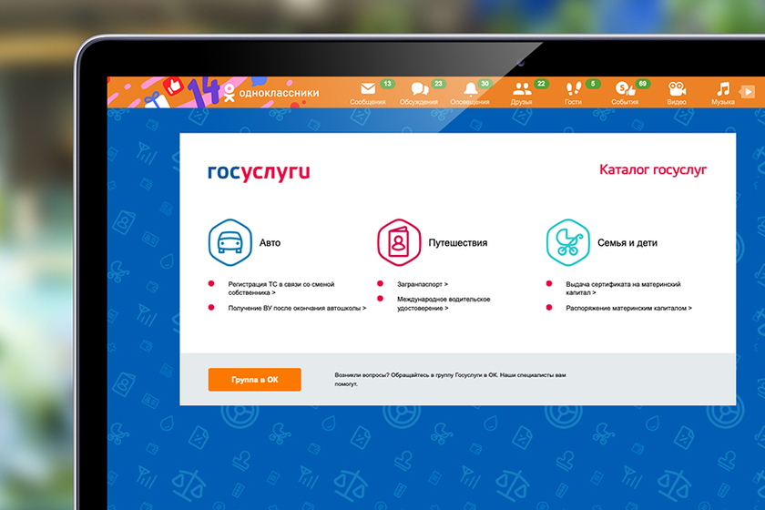Click the Оповещения bell icon
The width and height of the screenshot is (765, 510).
[x=470, y=89]
